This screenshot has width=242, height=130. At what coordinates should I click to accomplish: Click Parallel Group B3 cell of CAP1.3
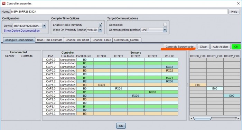point(85,85)
